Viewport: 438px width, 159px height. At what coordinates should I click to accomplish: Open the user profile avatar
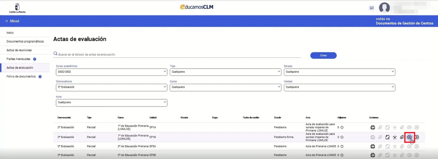pyautogui.click(x=384, y=8)
